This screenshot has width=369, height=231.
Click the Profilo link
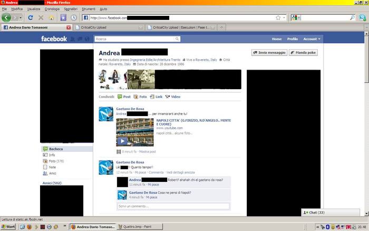tap(293, 39)
